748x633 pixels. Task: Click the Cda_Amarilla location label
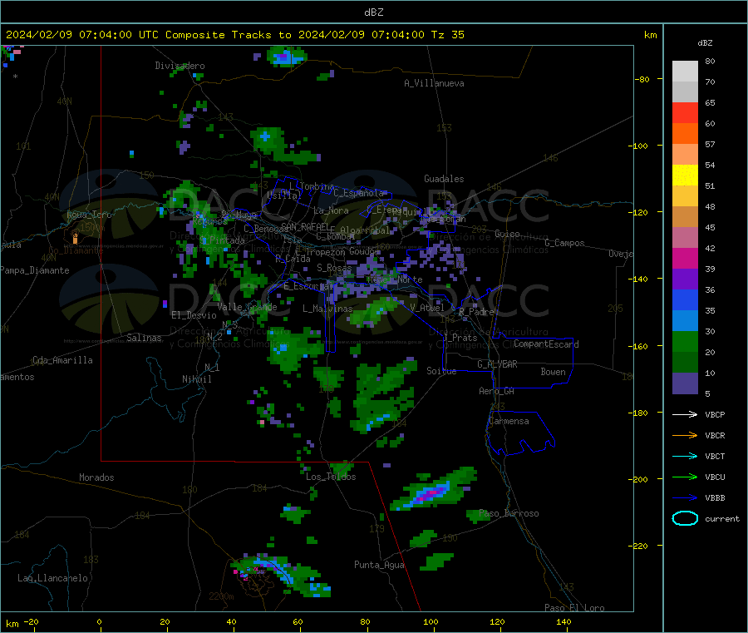click(x=62, y=360)
